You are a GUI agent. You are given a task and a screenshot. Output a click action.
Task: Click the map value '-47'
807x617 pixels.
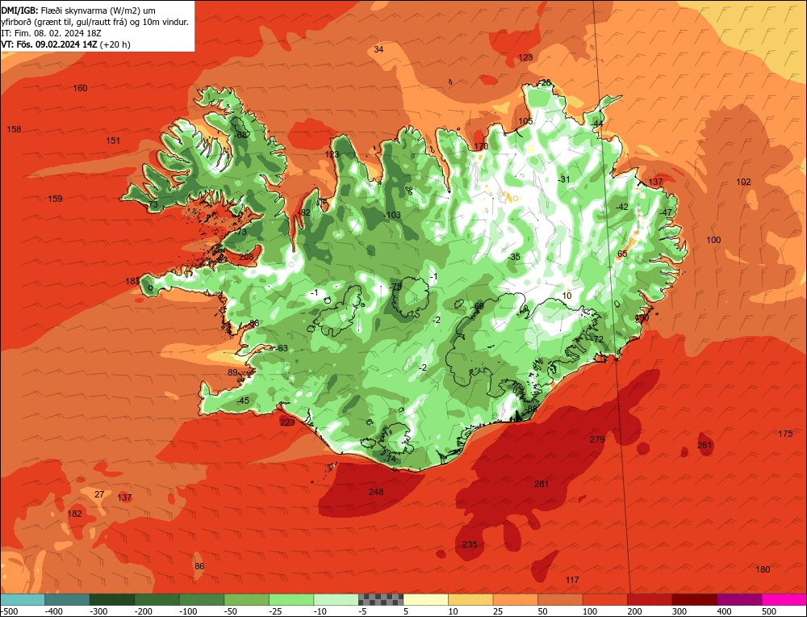(666, 212)
